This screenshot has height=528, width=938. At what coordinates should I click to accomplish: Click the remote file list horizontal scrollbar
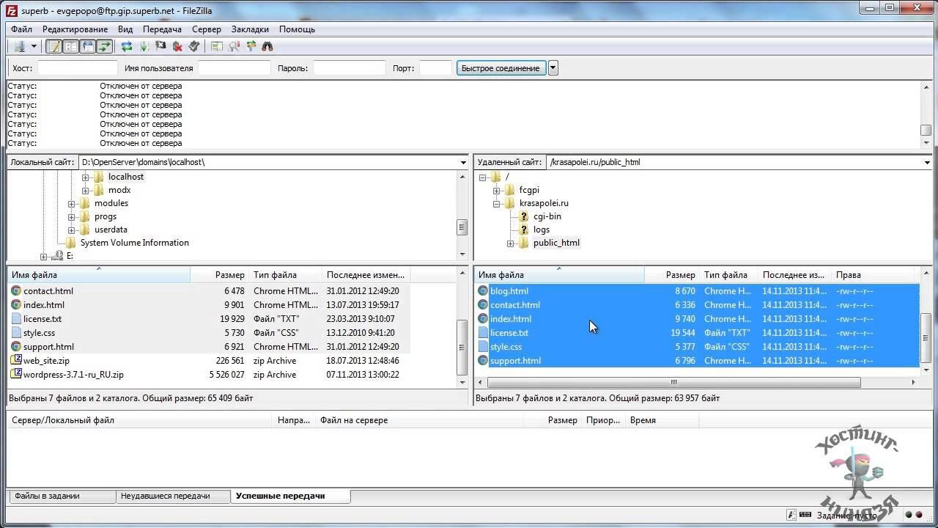tap(673, 382)
